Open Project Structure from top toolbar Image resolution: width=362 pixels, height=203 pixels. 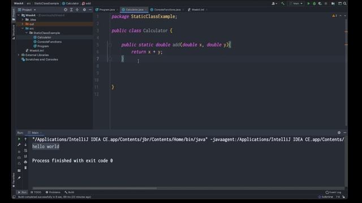333,3
